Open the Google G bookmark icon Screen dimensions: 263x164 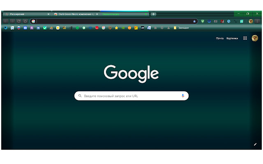click(x=103, y=28)
